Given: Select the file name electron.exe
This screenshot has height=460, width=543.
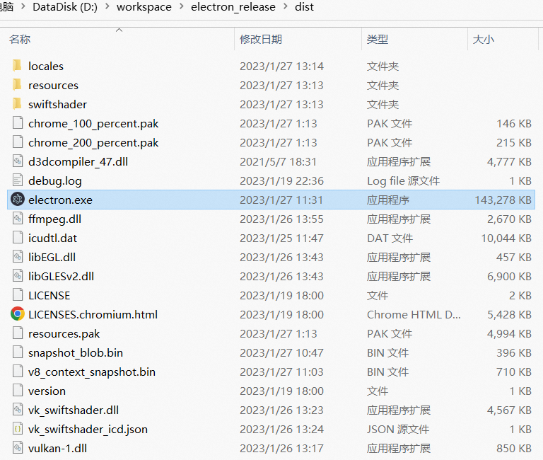Looking at the screenshot, I should click(60, 200).
